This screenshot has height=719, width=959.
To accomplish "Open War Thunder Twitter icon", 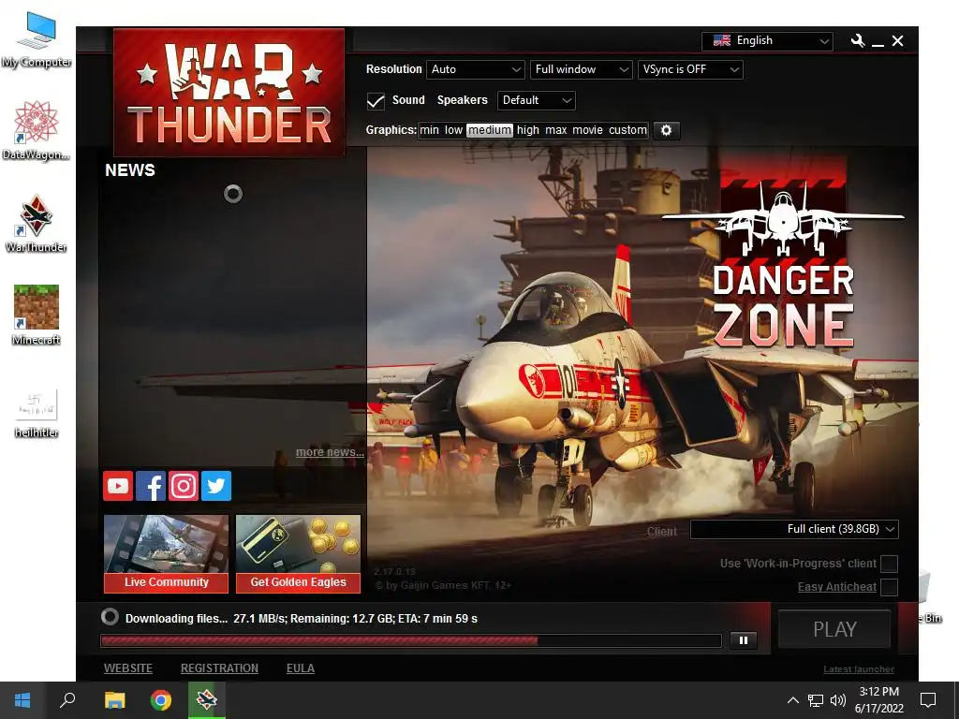I will [x=216, y=486].
